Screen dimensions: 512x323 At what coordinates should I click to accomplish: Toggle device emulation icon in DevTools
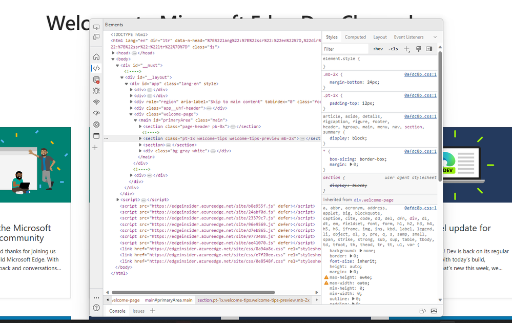[x=96, y=37]
